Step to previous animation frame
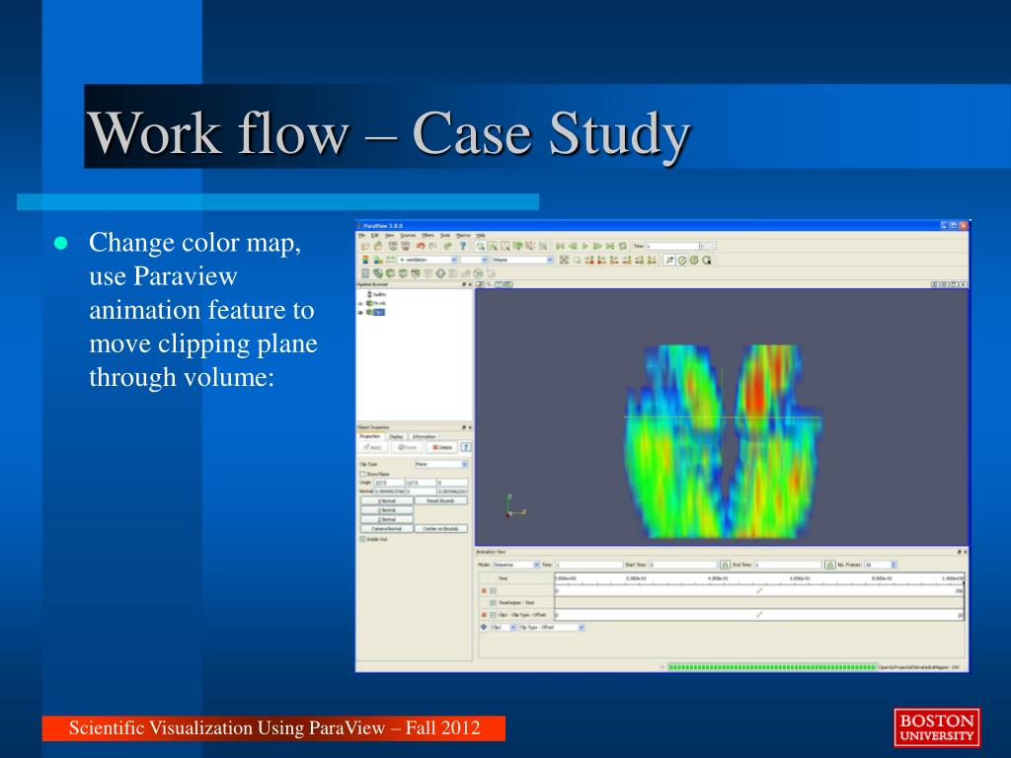The width and height of the screenshot is (1011, 758). (x=572, y=246)
